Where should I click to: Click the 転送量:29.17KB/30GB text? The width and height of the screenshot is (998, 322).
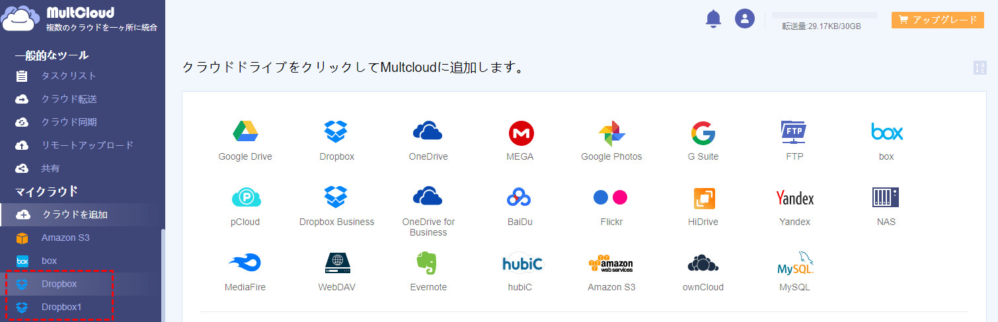[821, 26]
